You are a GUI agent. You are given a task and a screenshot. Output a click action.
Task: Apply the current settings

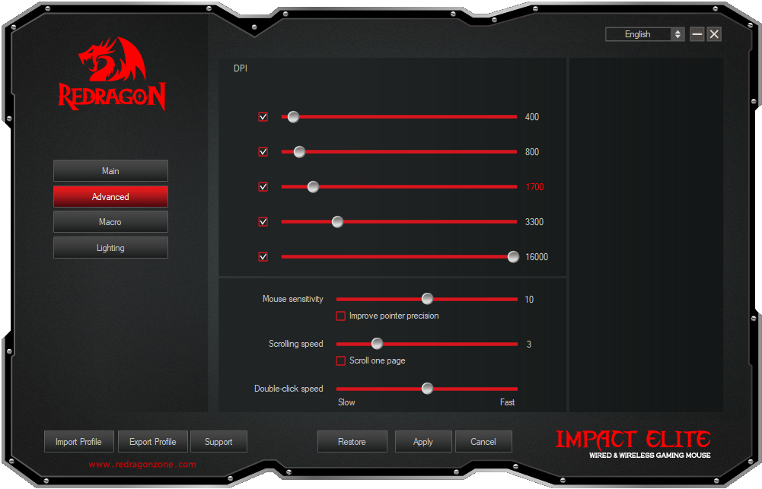tap(423, 441)
